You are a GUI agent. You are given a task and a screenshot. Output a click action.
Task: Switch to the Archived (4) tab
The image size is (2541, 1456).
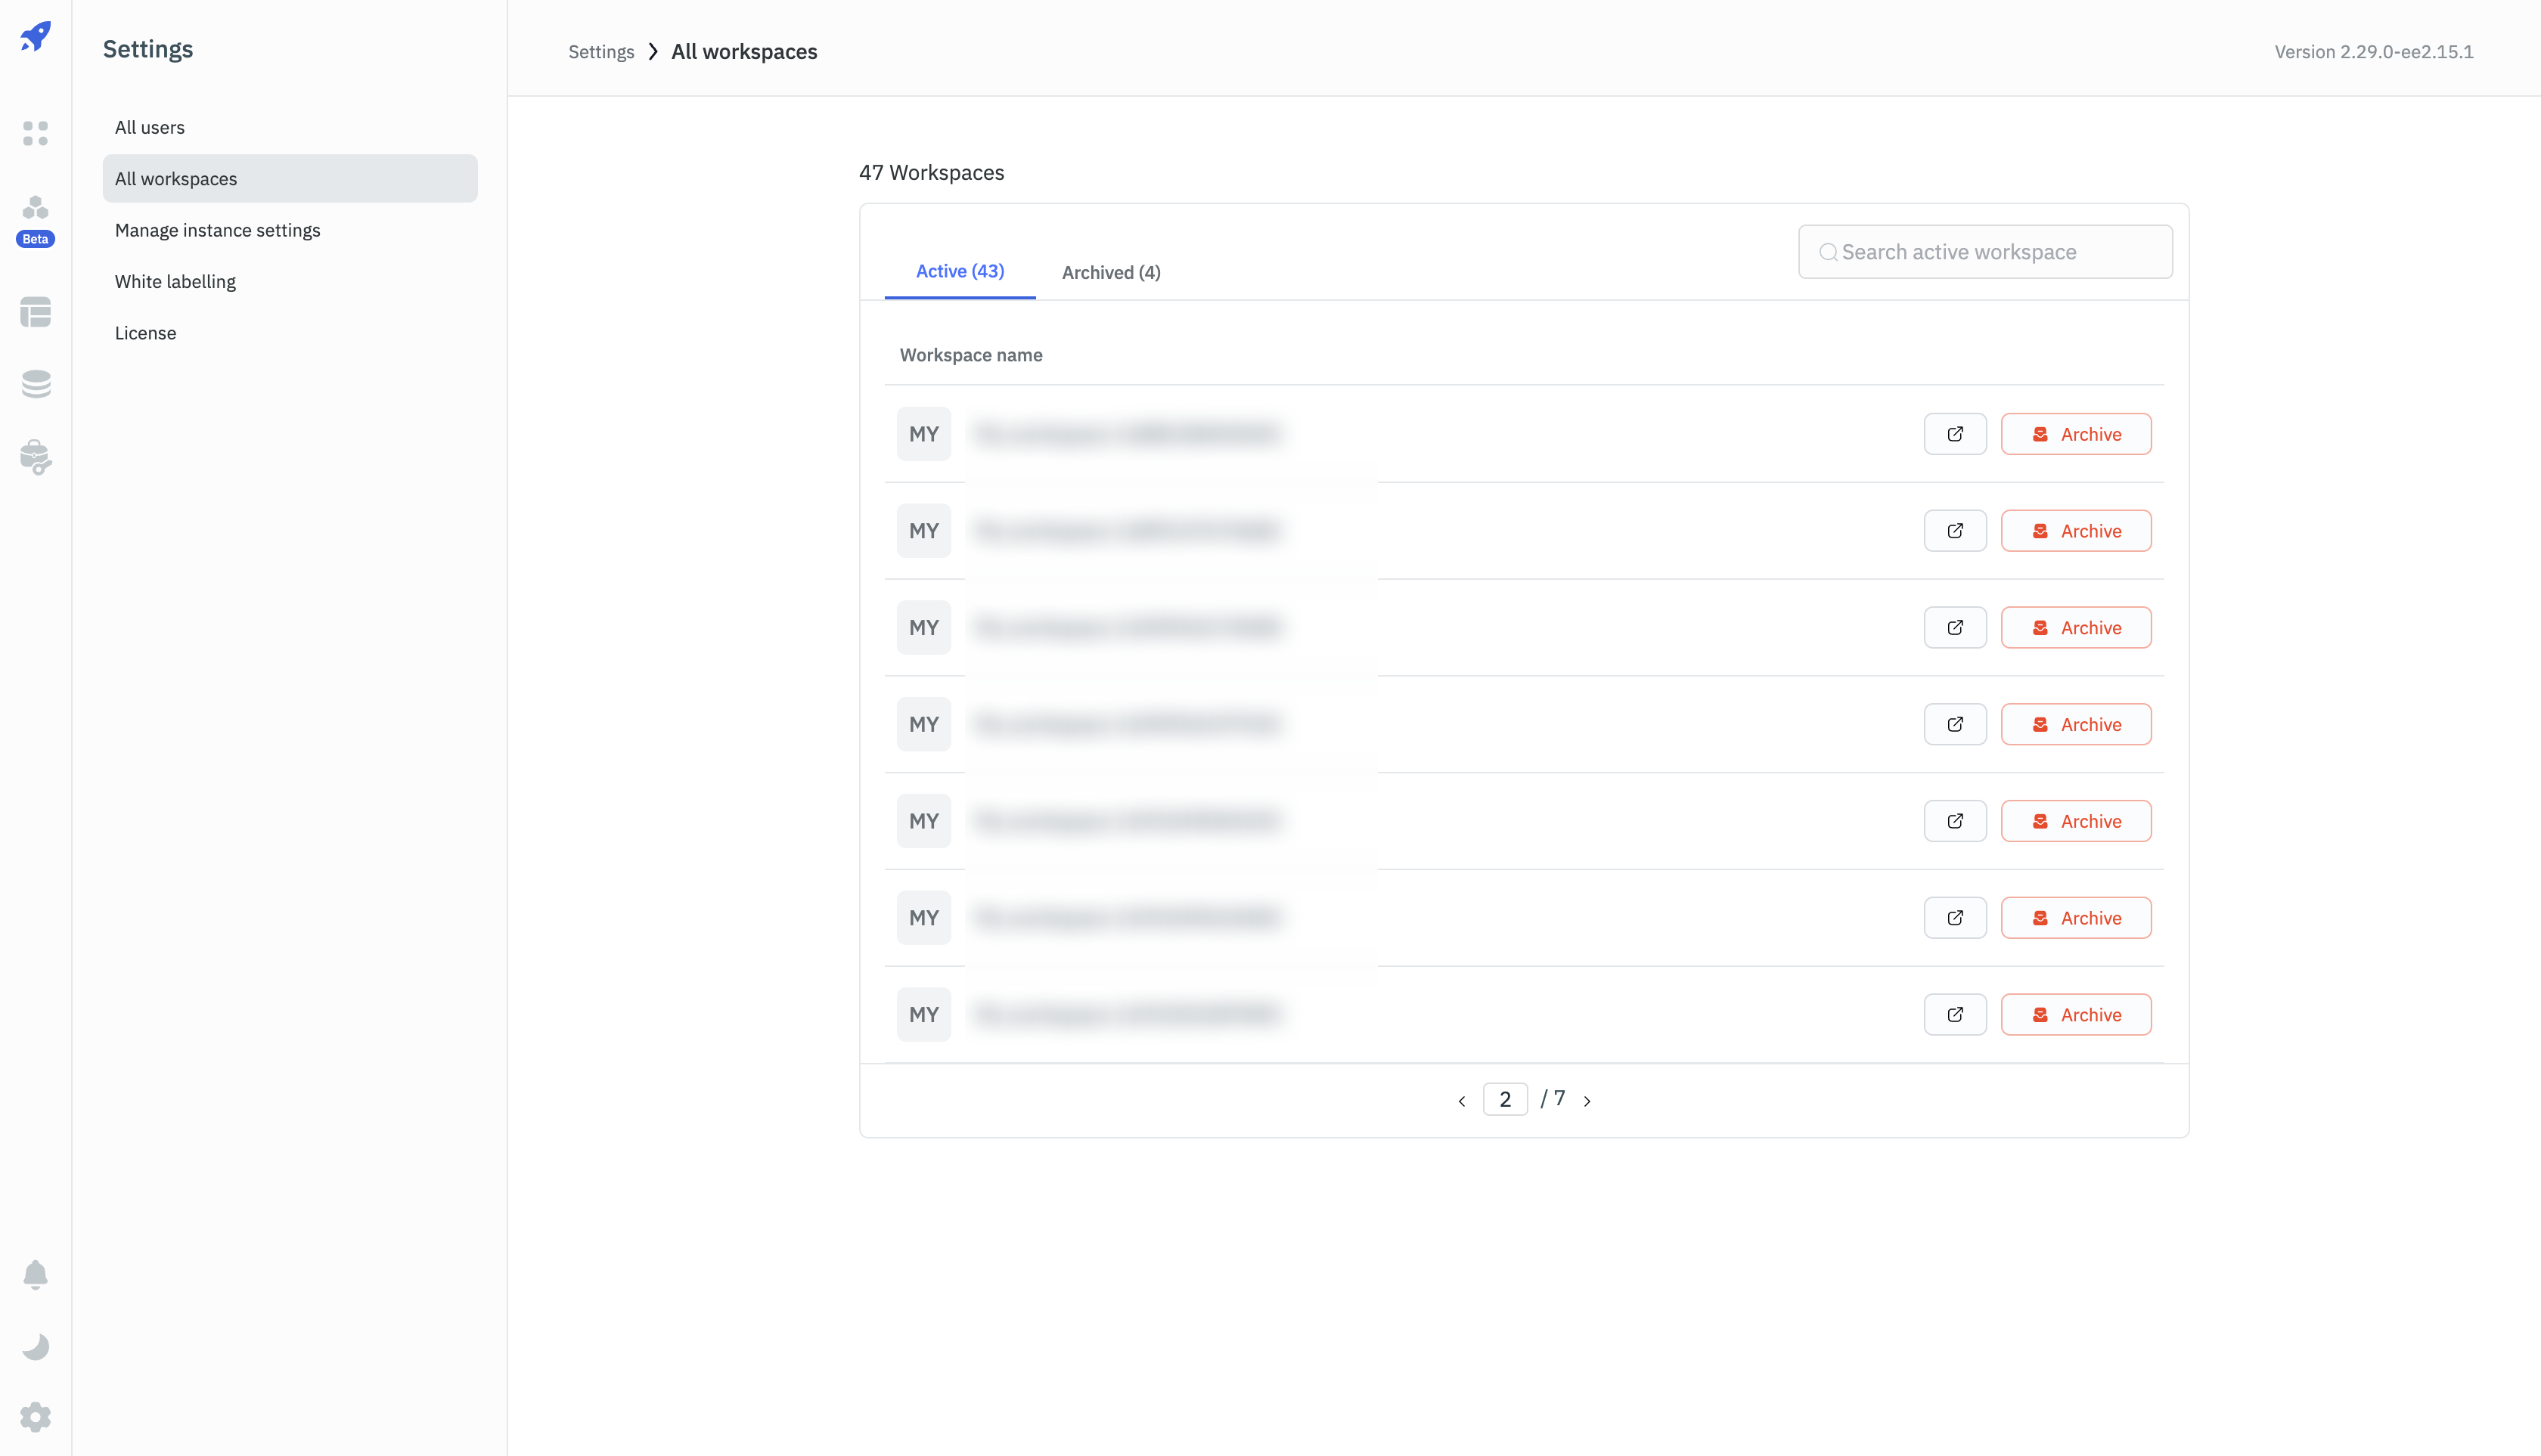click(x=1110, y=272)
